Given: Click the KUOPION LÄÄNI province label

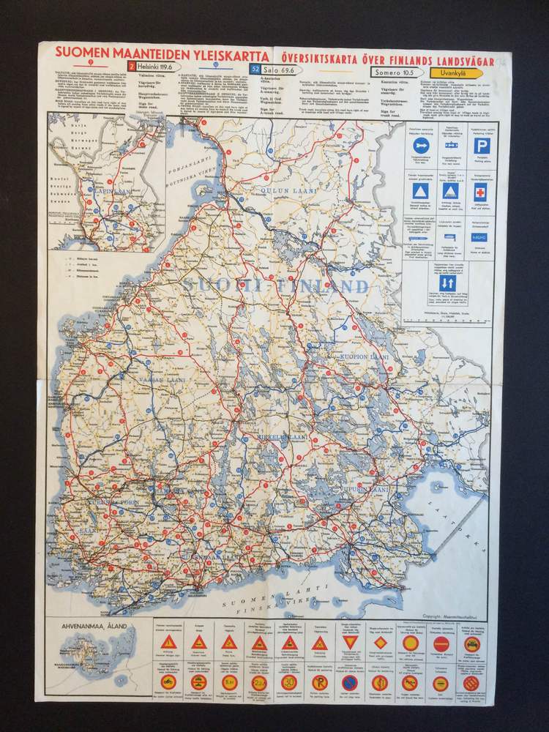Looking at the screenshot, I should pos(364,356).
